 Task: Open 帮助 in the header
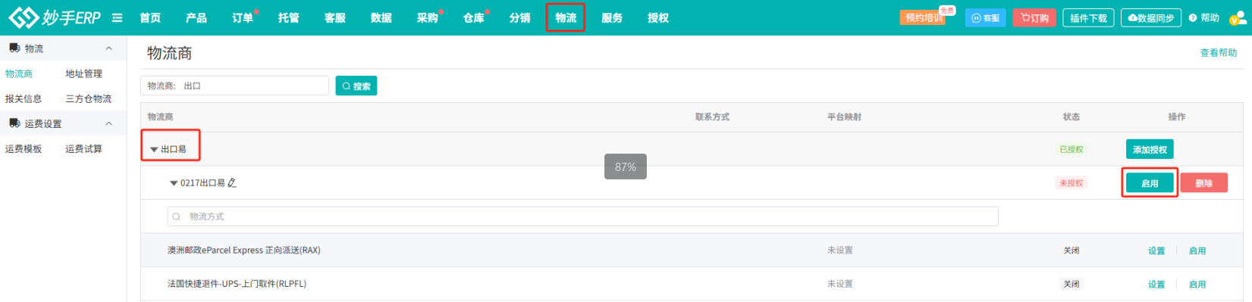[1204, 17]
